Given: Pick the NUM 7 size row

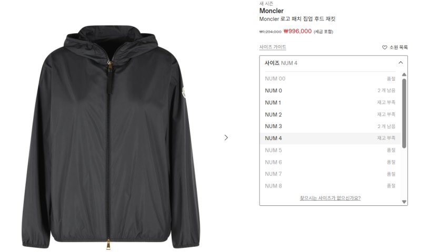Looking at the screenshot, I should click(x=330, y=174).
